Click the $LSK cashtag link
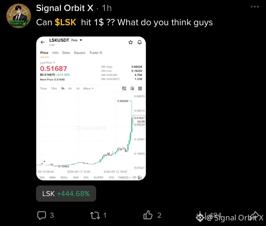The image size is (266, 226). coord(65,22)
